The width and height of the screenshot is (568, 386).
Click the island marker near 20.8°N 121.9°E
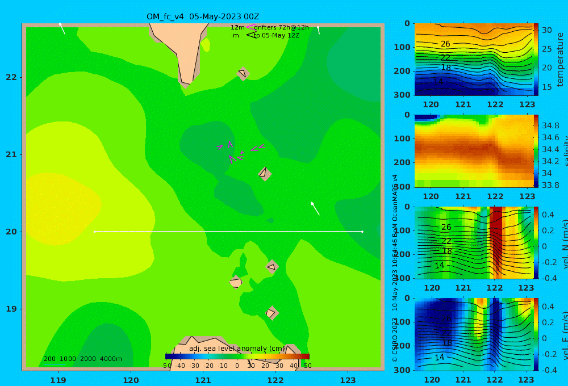265,174
